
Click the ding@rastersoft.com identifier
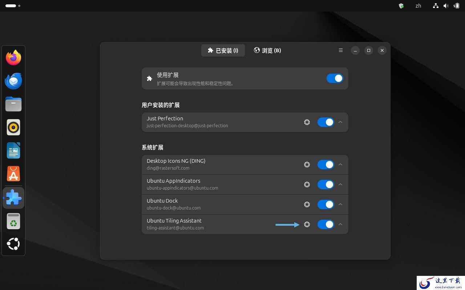(x=168, y=168)
